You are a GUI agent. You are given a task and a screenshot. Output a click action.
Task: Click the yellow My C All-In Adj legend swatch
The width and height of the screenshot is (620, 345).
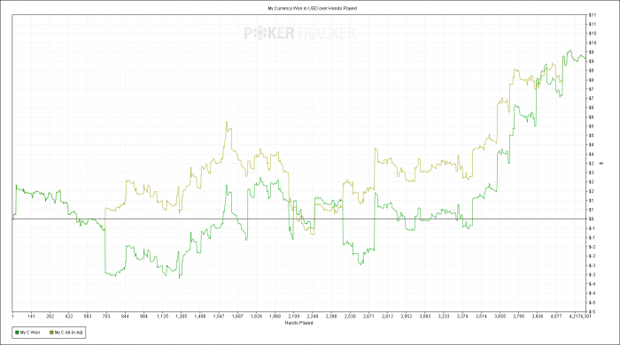(x=51, y=333)
